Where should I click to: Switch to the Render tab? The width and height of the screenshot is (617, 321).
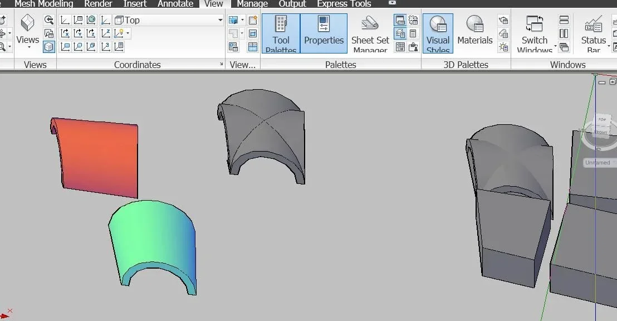[98, 4]
